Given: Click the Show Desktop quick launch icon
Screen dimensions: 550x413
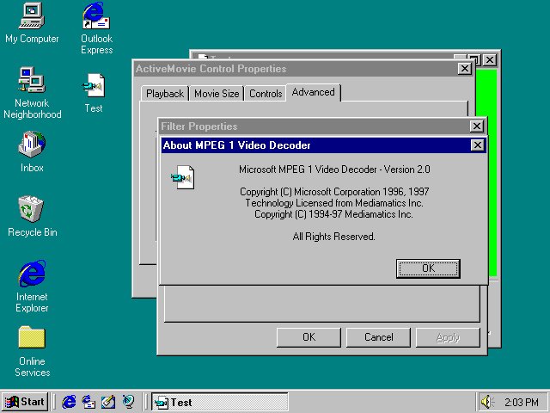Looking at the screenshot, I should (x=108, y=402).
